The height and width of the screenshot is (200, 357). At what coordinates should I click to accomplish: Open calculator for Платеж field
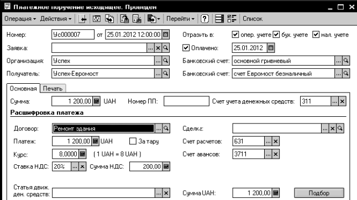point(95,142)
